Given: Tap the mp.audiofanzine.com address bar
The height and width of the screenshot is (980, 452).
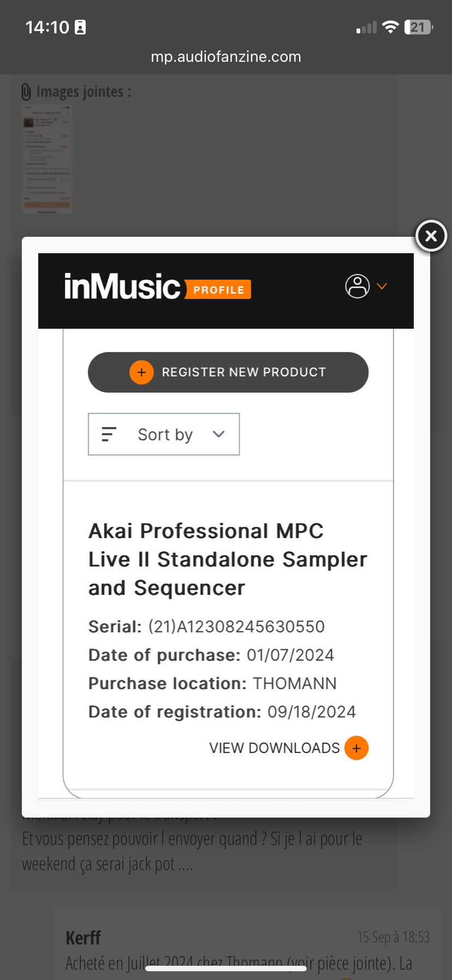Looking at the screenshot, I should click(226, 57).
